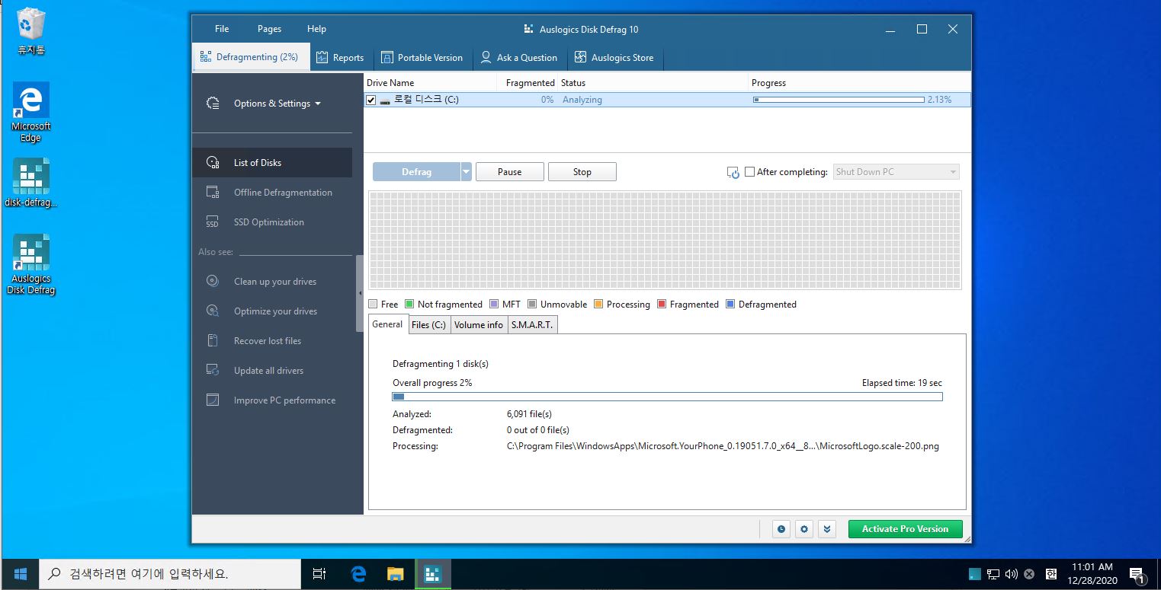Click the double chevron down icon

click(828, 529)
